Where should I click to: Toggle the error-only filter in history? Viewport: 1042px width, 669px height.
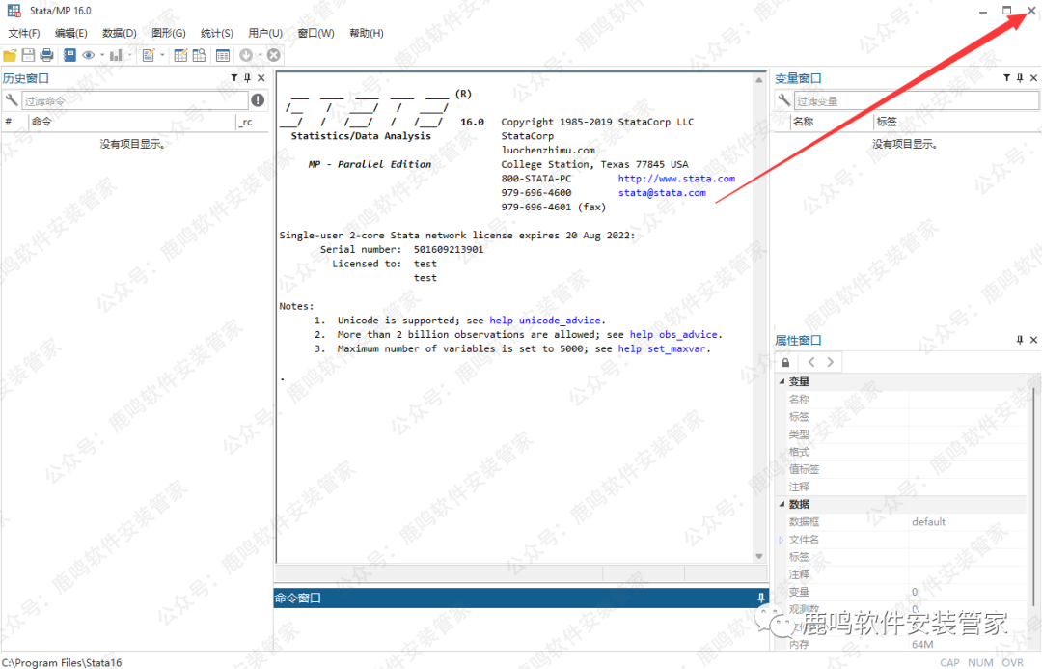pos(258,100)
